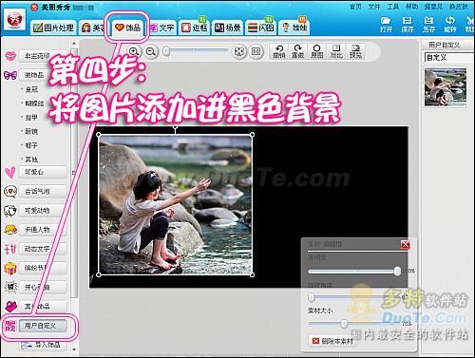Click the lips icon in the sidebar
This screenshot has width=475, height=358.
click(x=10, y=56)
